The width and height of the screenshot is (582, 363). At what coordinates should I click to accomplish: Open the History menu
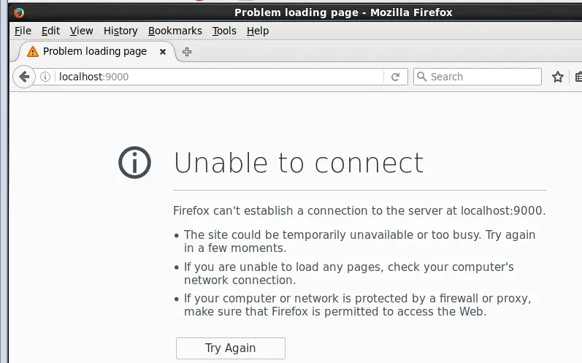[x=120, y=31]
